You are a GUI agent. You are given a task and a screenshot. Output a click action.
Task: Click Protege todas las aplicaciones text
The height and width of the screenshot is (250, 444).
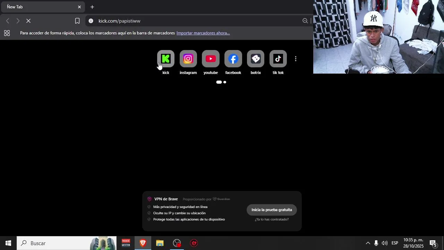pyautogui.click(x=189, y=219)
